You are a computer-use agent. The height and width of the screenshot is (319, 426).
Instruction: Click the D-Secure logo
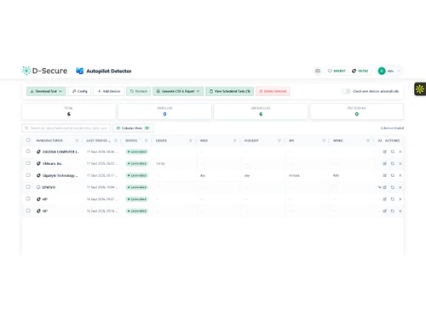(x=44, y=71)
